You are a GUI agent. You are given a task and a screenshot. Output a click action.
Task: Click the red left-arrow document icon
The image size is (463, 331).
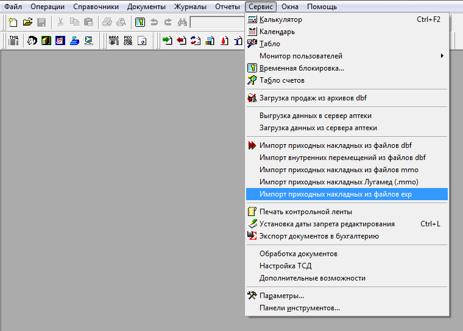pos(182,41)
